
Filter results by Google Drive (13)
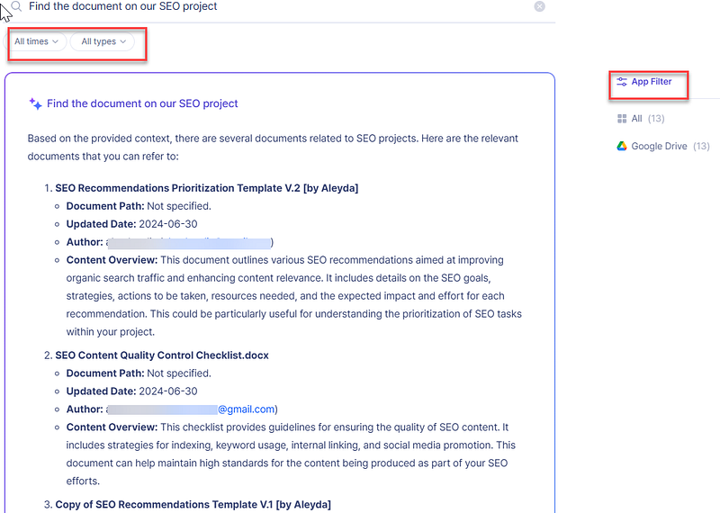coord(663,146)
